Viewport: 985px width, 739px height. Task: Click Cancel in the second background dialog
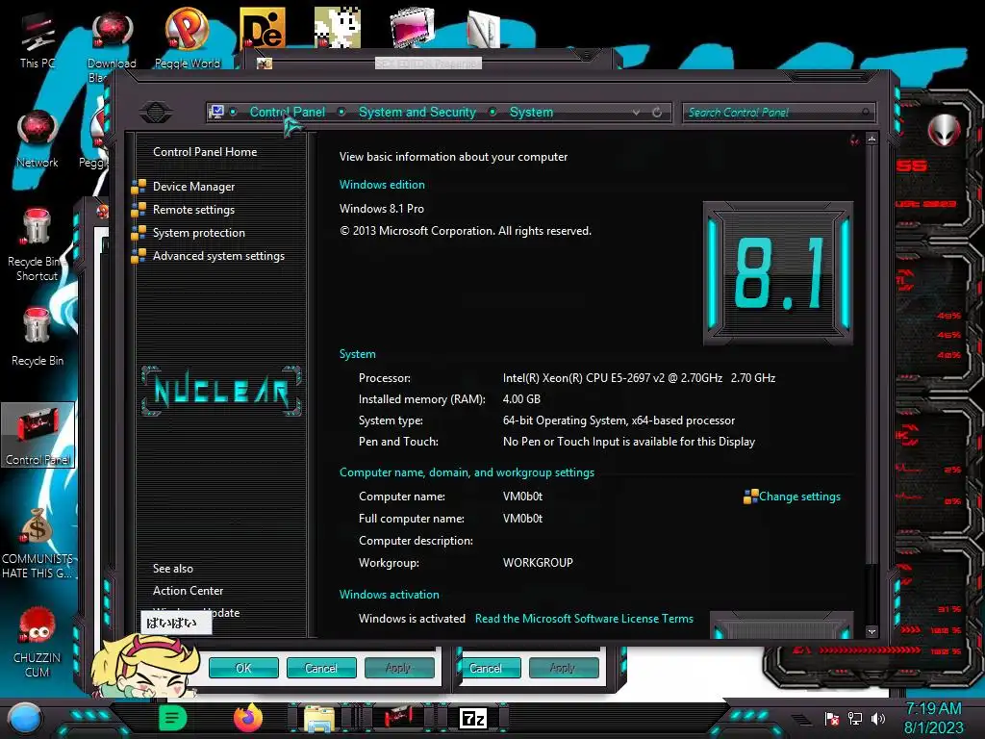(492, 668)
